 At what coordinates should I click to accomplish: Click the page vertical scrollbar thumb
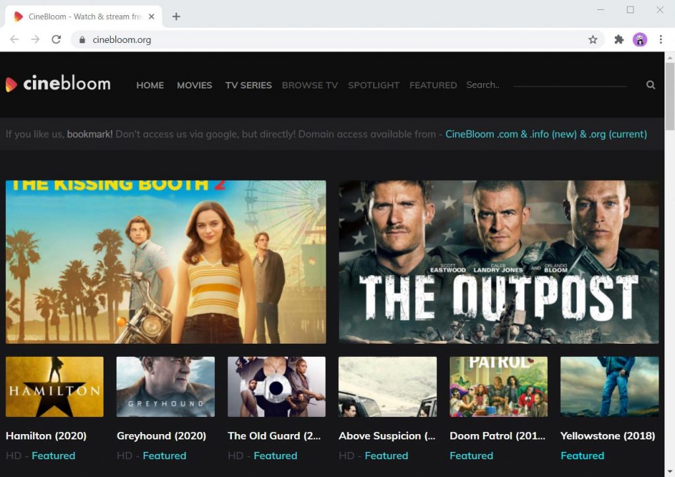click(670, 96)
